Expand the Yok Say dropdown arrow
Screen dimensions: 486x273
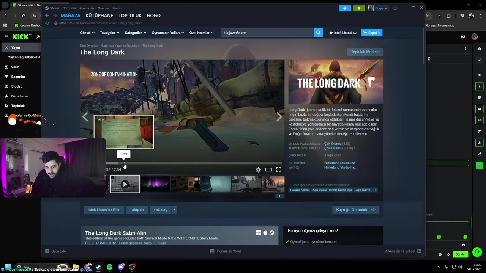point(174,210)
